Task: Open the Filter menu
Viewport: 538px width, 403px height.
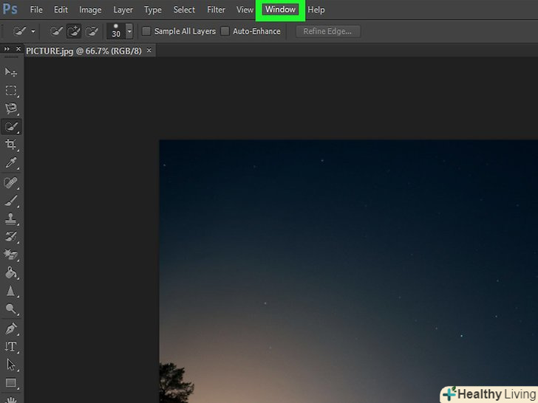Action: (216, 10)
